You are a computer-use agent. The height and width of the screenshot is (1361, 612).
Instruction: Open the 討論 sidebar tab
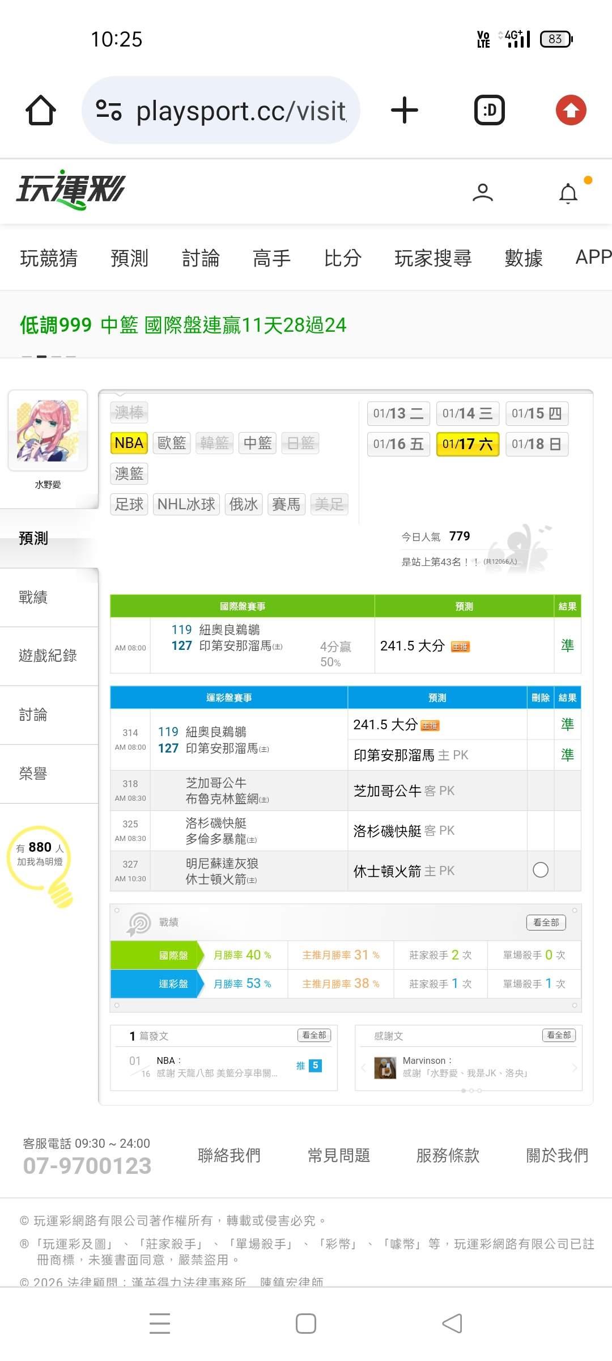coord(49,715)
